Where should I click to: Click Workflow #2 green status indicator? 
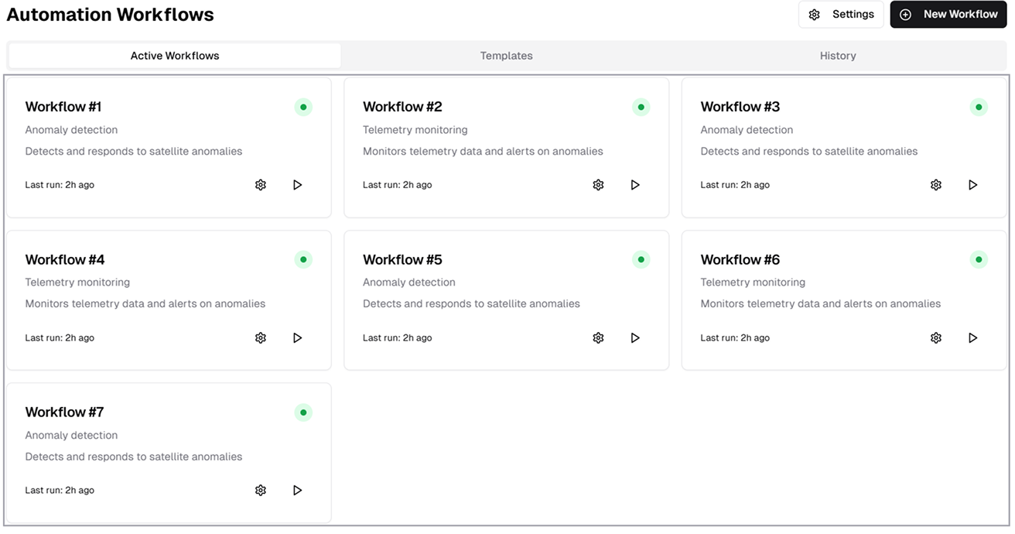point(641,107)
